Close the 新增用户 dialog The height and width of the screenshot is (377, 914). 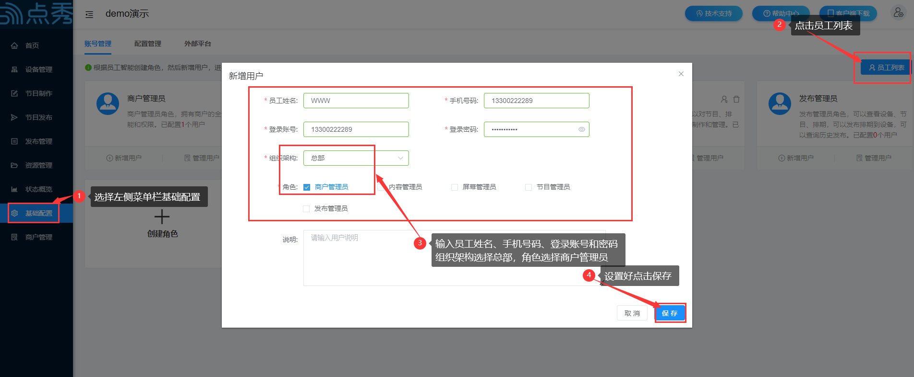click(x=681, y=74)
